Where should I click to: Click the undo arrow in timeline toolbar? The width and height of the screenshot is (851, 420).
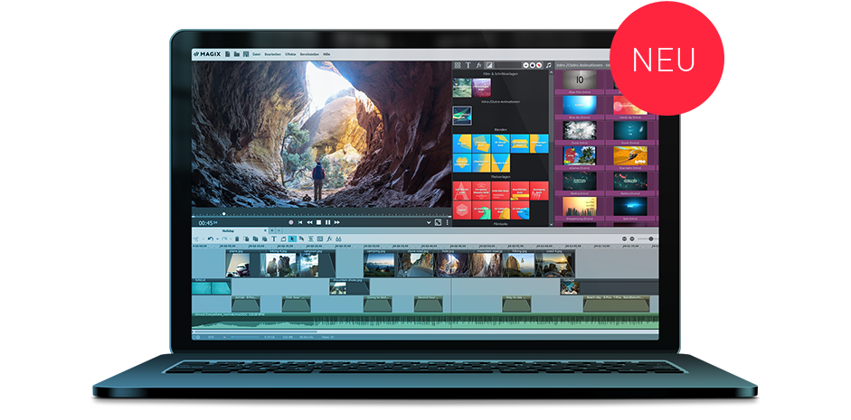(x=211, y=238)
